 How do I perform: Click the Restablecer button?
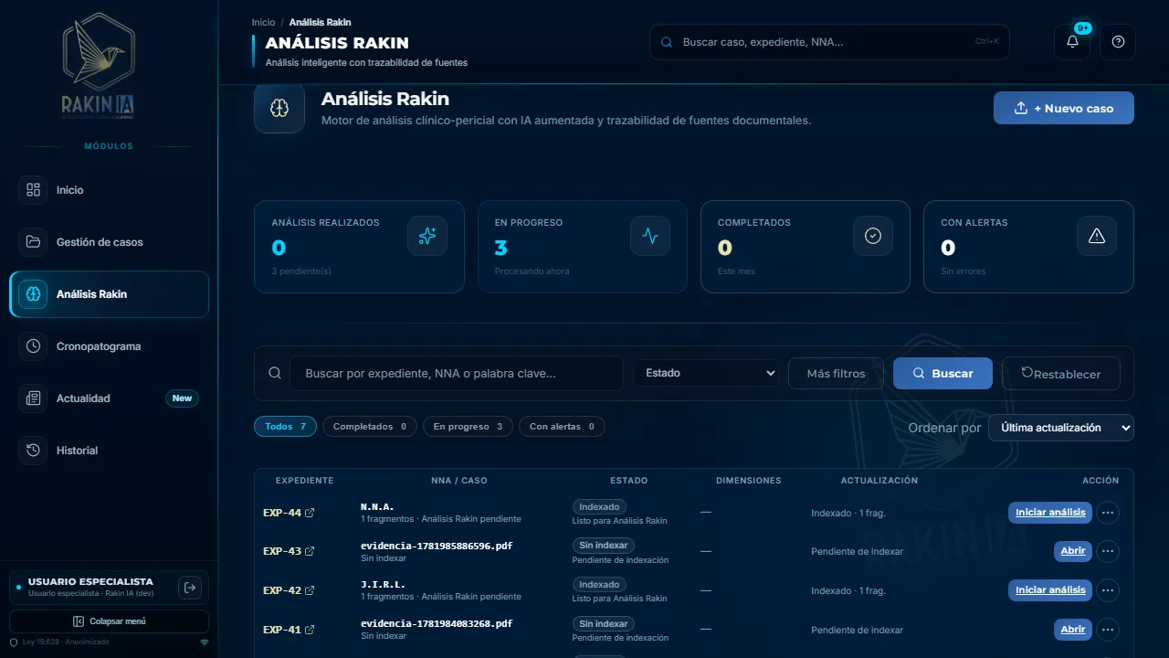pos(1061,373)
